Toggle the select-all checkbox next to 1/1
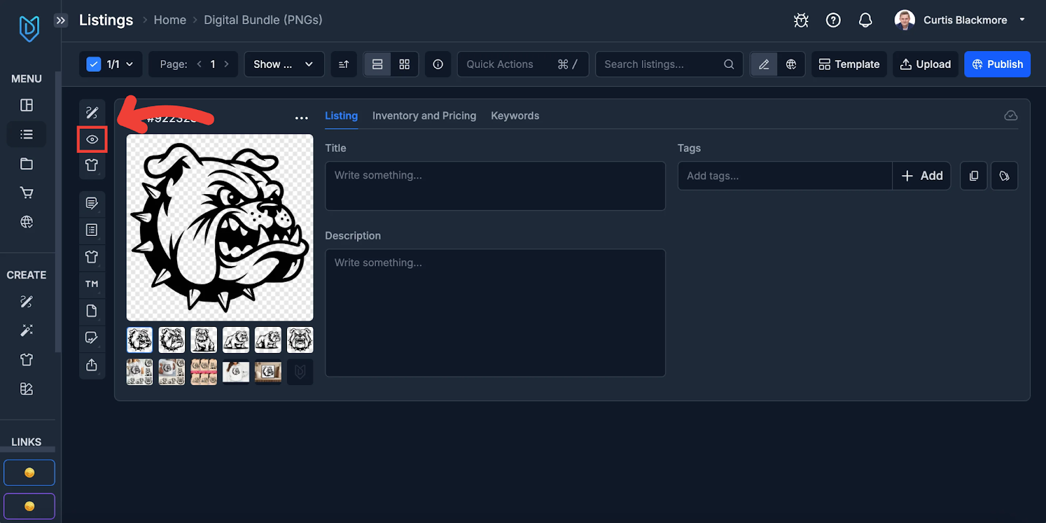 [93, 64]
